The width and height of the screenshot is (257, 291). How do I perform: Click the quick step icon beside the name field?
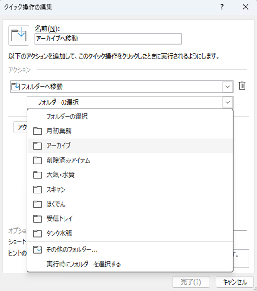coord(19,35)
